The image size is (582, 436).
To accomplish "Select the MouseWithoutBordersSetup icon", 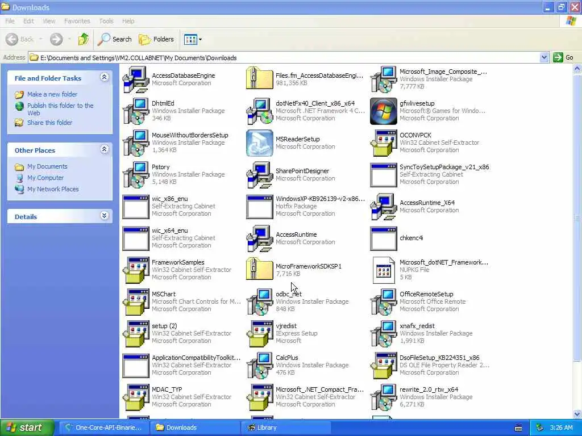I will tap(136, 142).
